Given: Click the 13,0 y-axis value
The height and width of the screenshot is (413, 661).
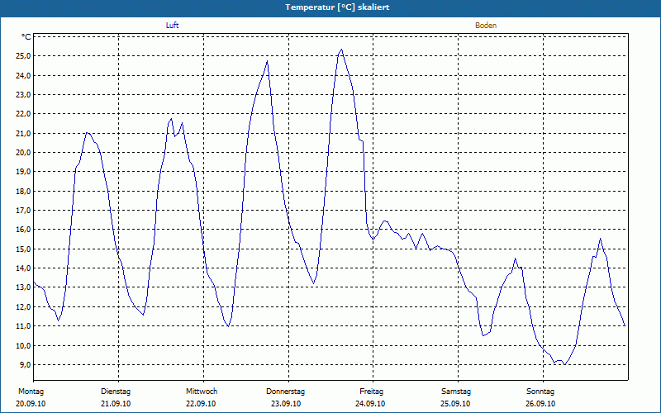Looking at the screenshot, I should tap(23, 287).
